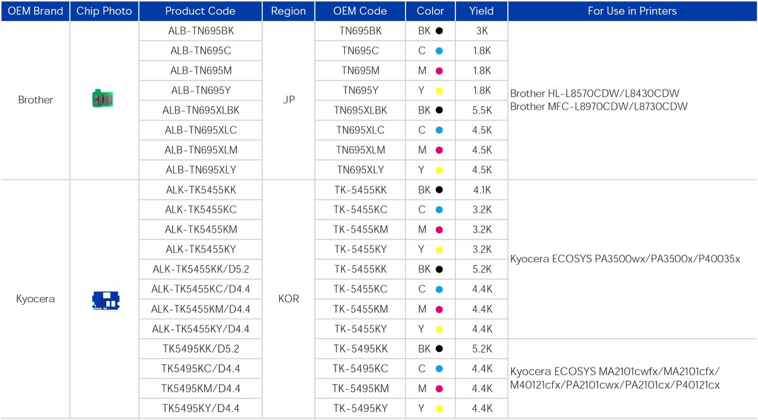Click the Kyocera ECOSYS PA3500wx/PA3500x/P40035x text
Image resolution: width=758 pixels, height=420 pixels.
tap(625, 259)
